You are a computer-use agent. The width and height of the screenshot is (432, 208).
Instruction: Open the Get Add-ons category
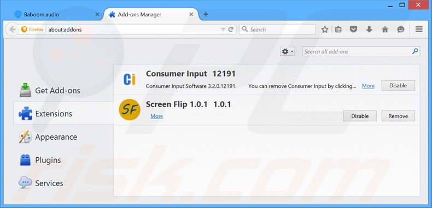pyautogui.click(x=63, y=91)
